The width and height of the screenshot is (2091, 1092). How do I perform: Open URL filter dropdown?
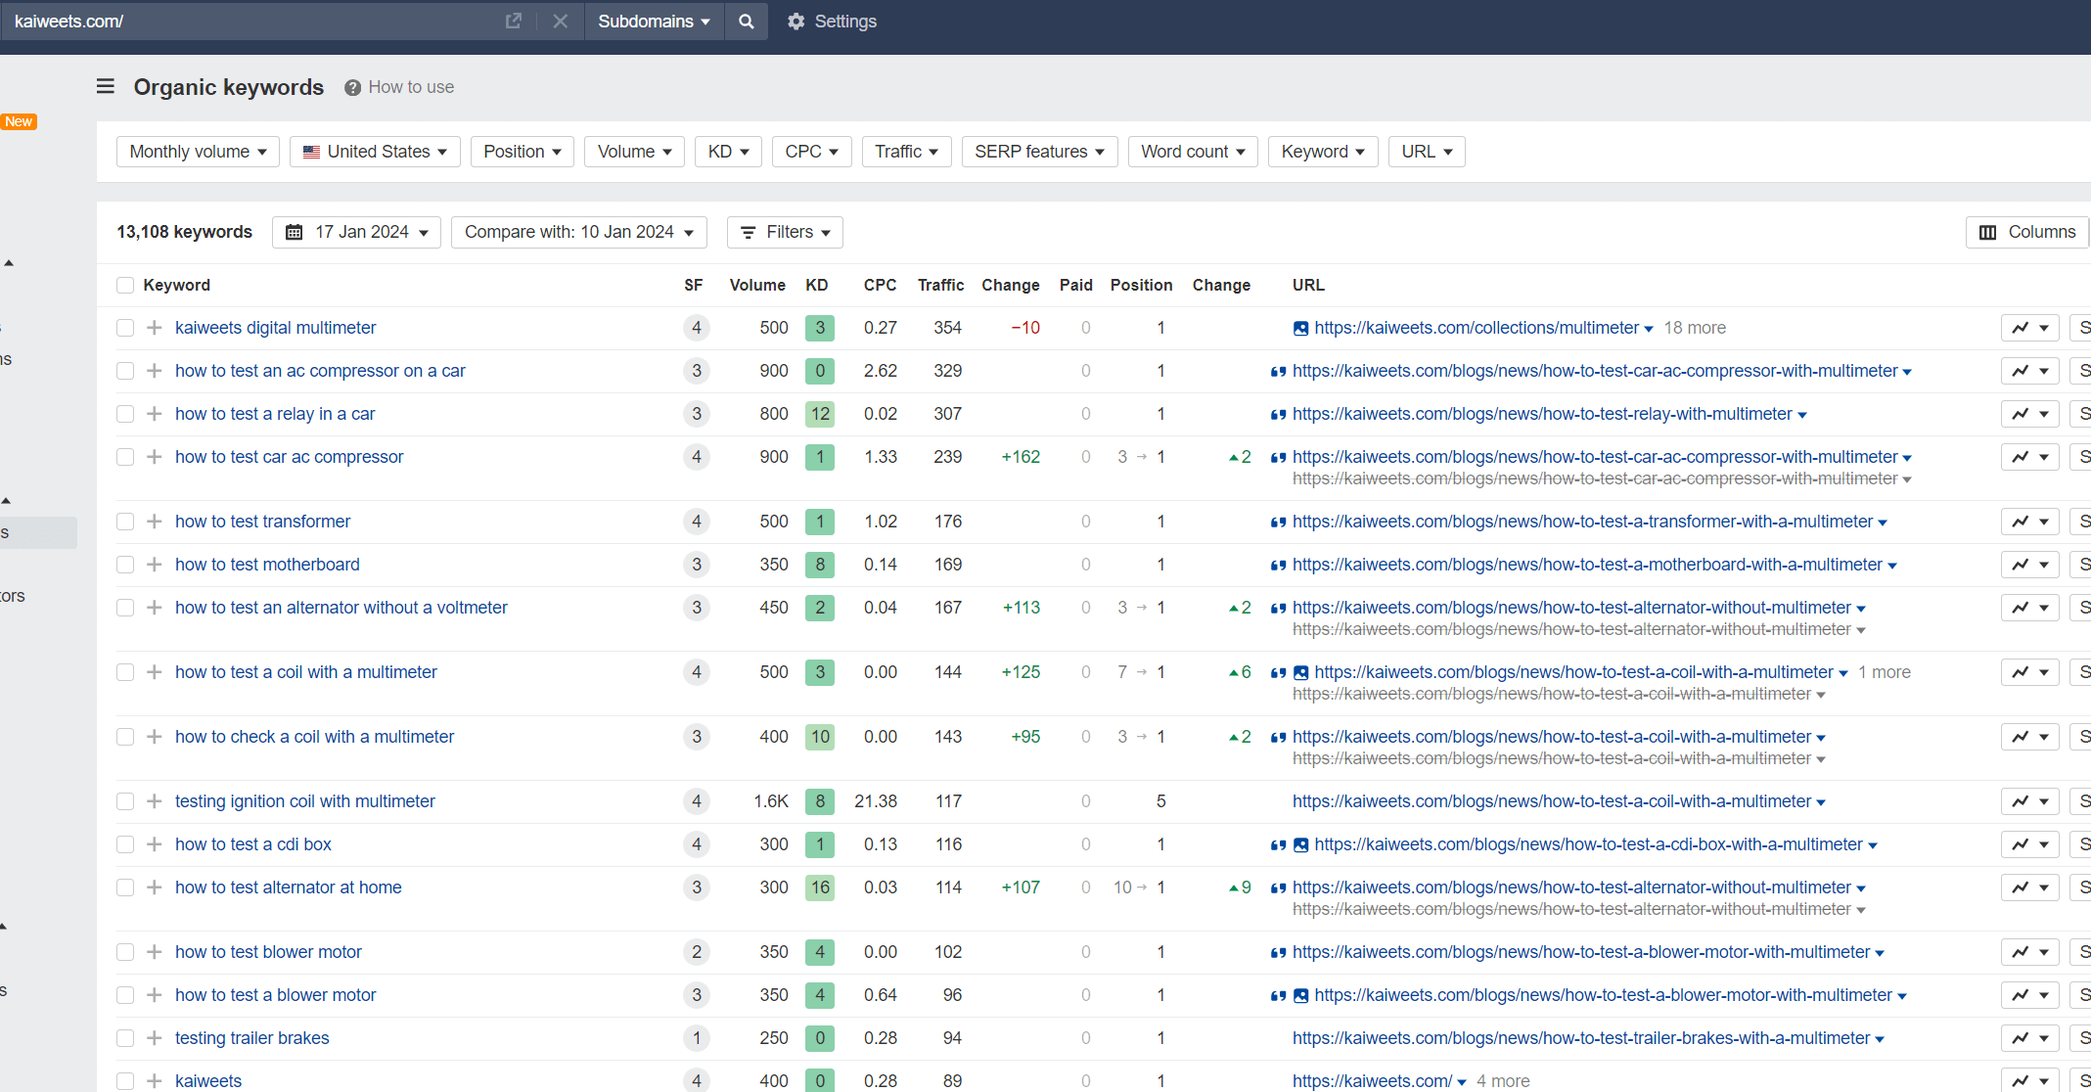(x=1427, y=152)
